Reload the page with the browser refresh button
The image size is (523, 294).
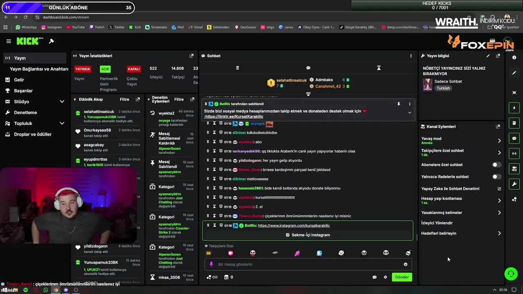pyautogui.click(x=25, y=17)
